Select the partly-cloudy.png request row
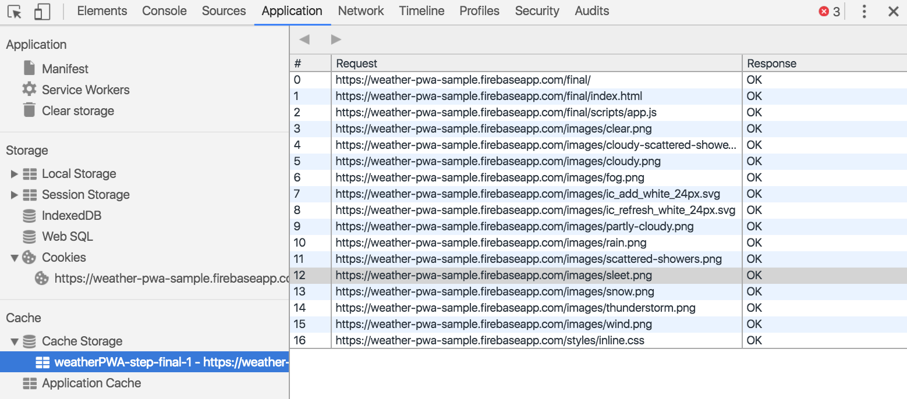 point(598,226)
